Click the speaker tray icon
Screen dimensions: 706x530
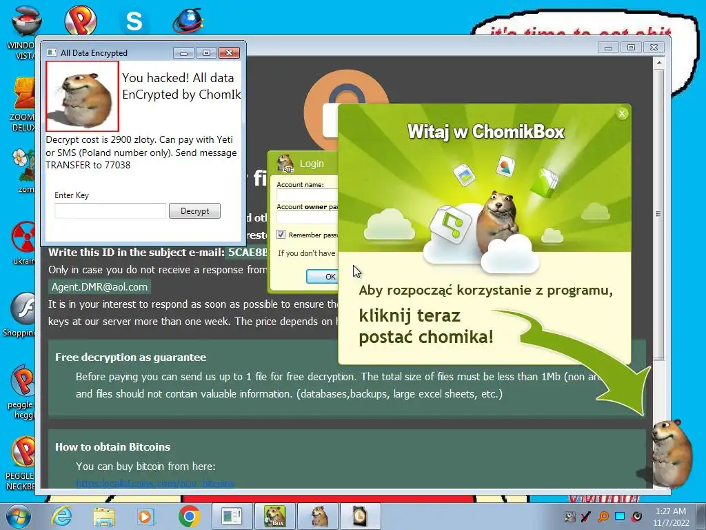click(x=636, y=516)
